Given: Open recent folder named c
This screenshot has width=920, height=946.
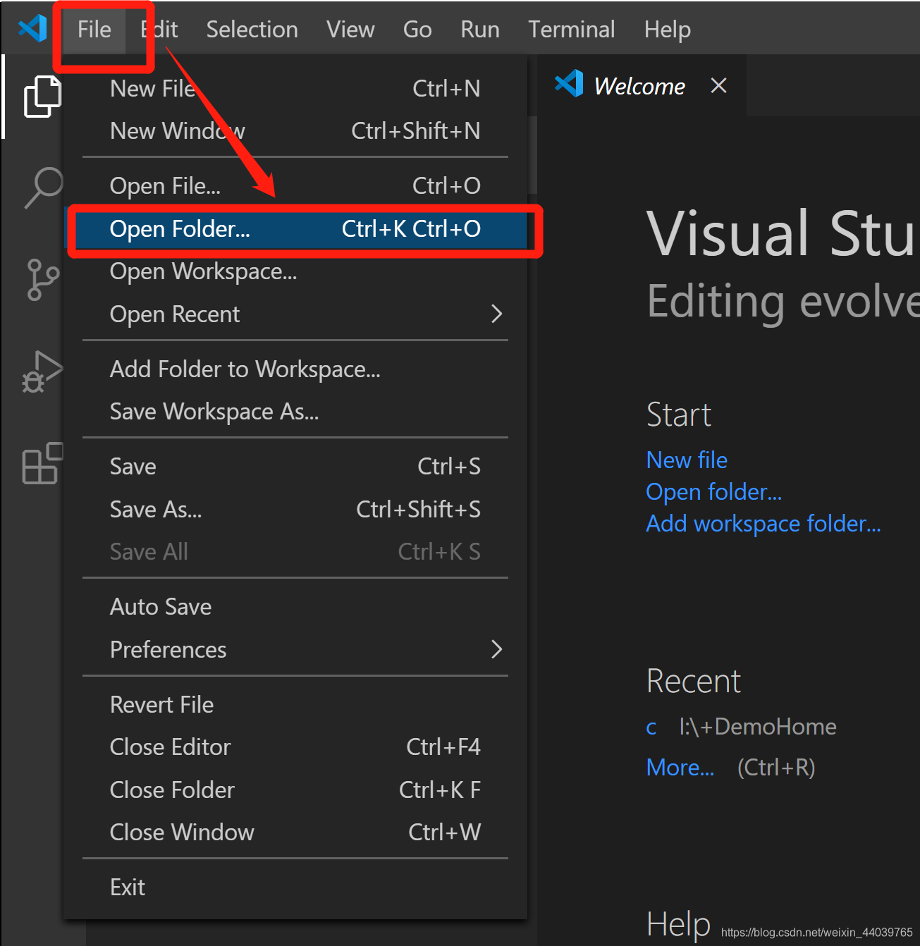Looking at the screenshot, I should 651,727.
